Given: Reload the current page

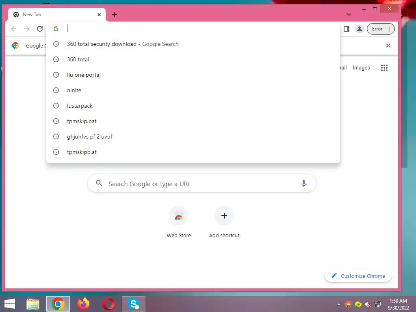Looking at the screenshot, I should (x=40, y=29).
